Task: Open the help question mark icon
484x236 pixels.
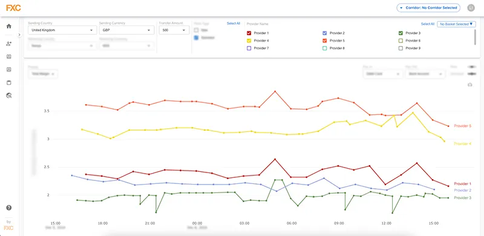Action: click(x=9, y=208)
